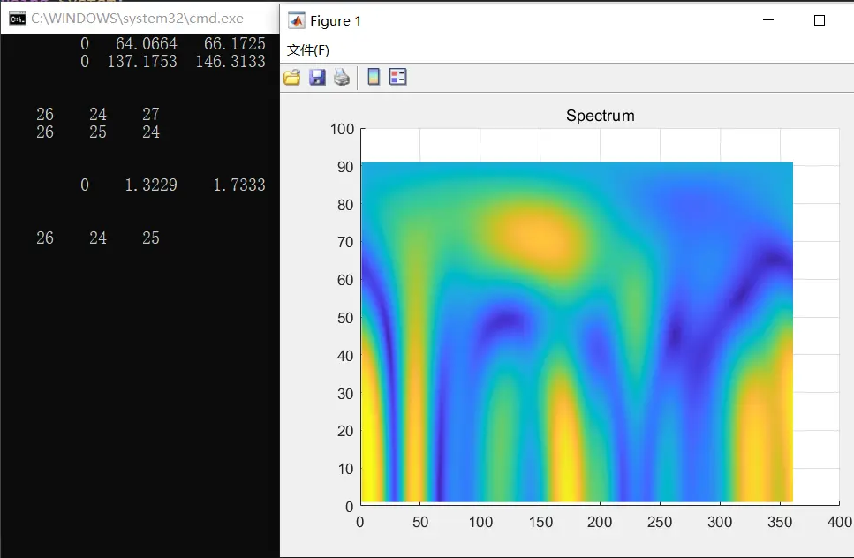The image size is (854, 558).
Task: Click the orange peak near y=70 in the spectrum
Action: [536, 238]
